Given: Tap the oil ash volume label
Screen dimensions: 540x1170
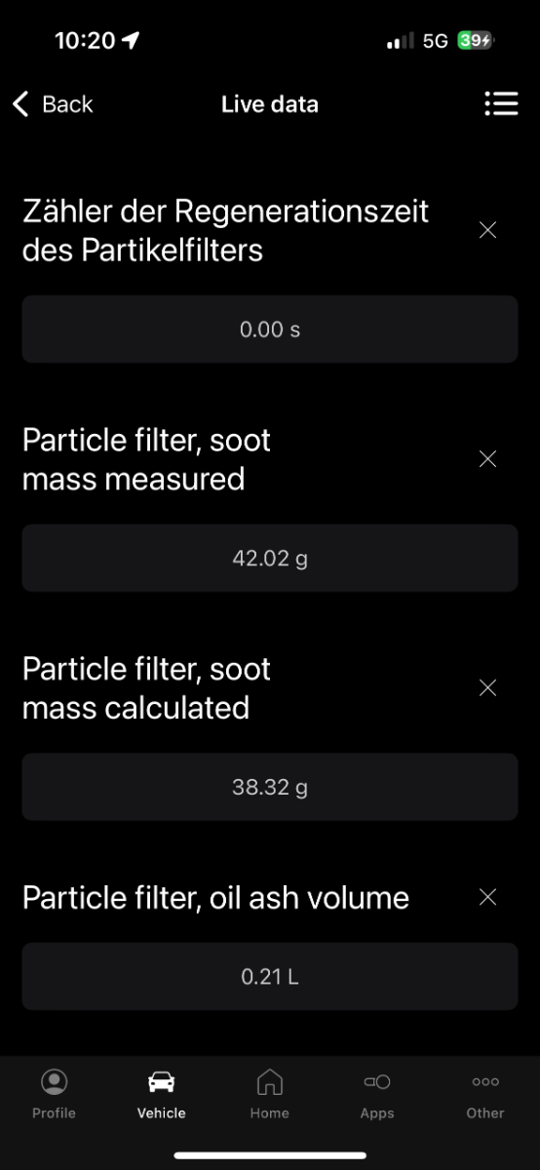Looking at the screenshot, I should click(x=215, y=897).
